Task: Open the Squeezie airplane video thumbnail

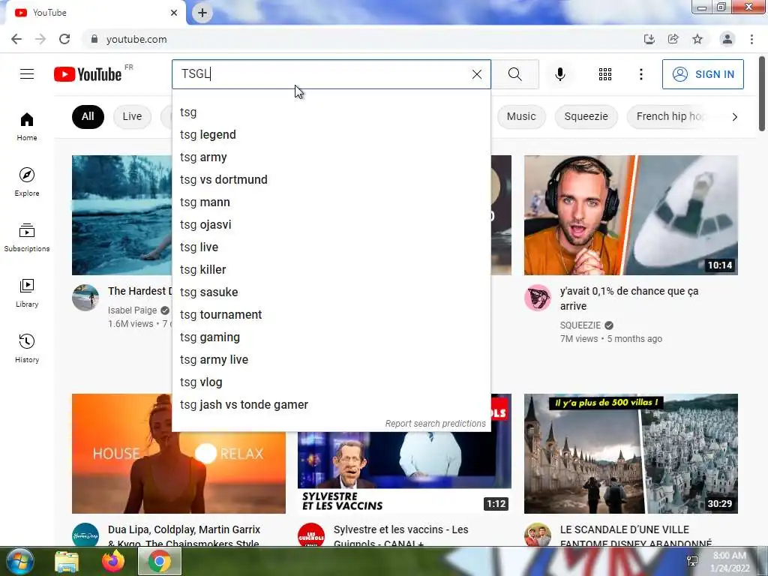Action: (x=631, y=215)
